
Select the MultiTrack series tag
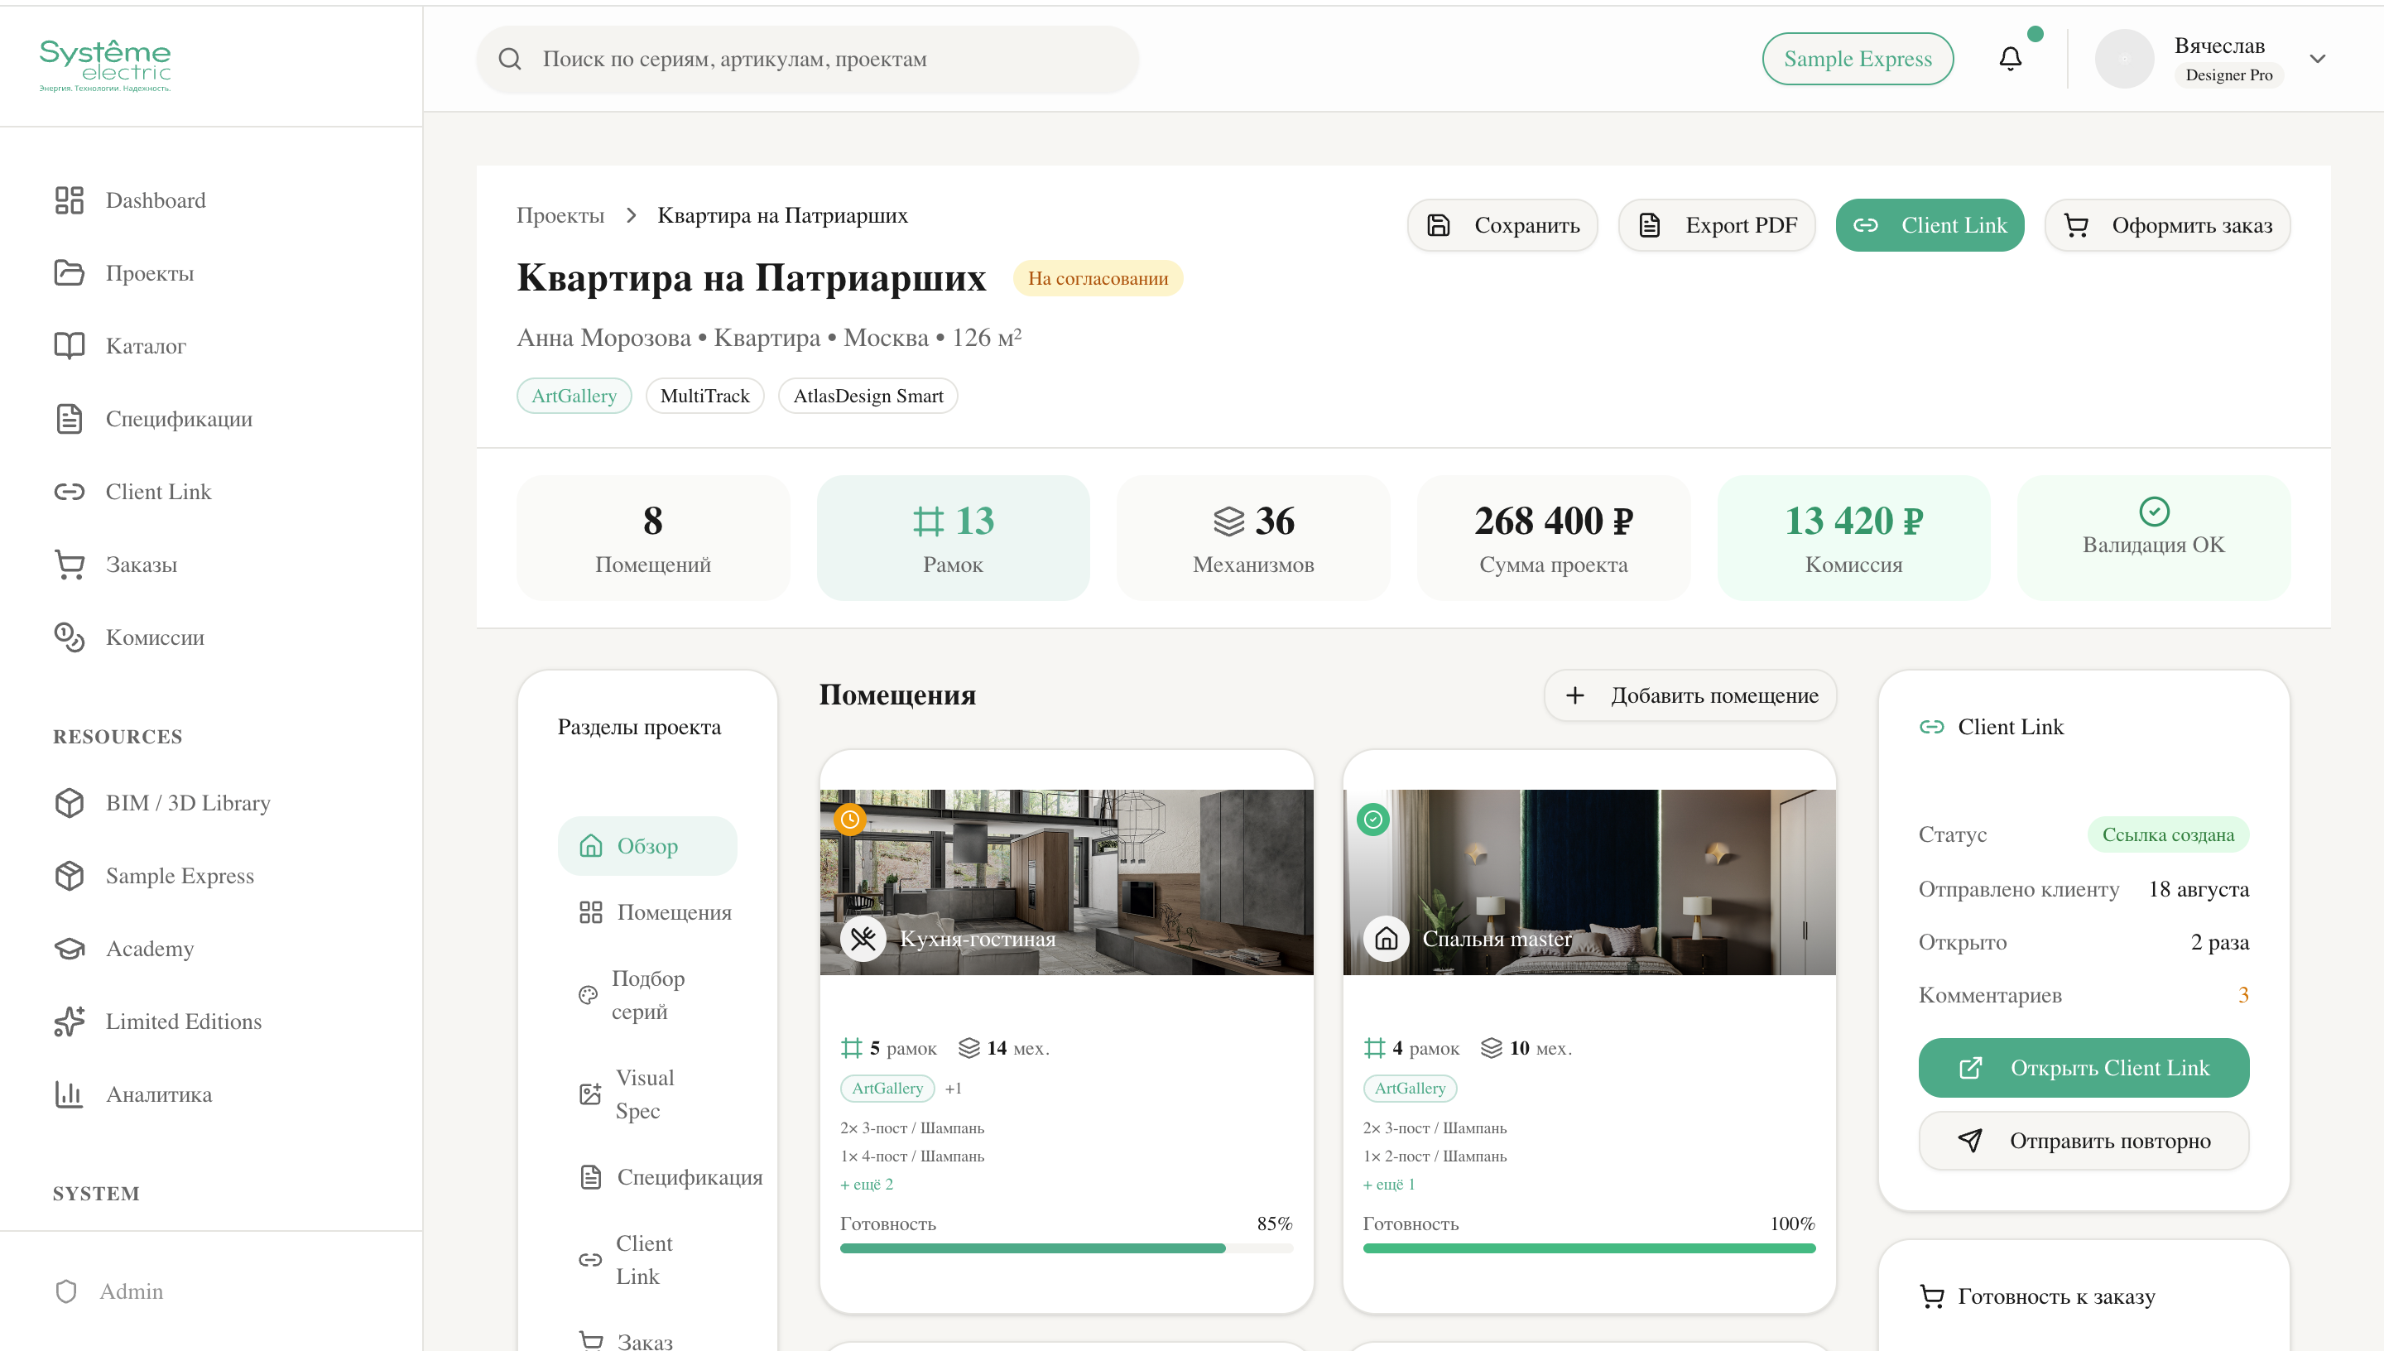click(x=704, y=397)
